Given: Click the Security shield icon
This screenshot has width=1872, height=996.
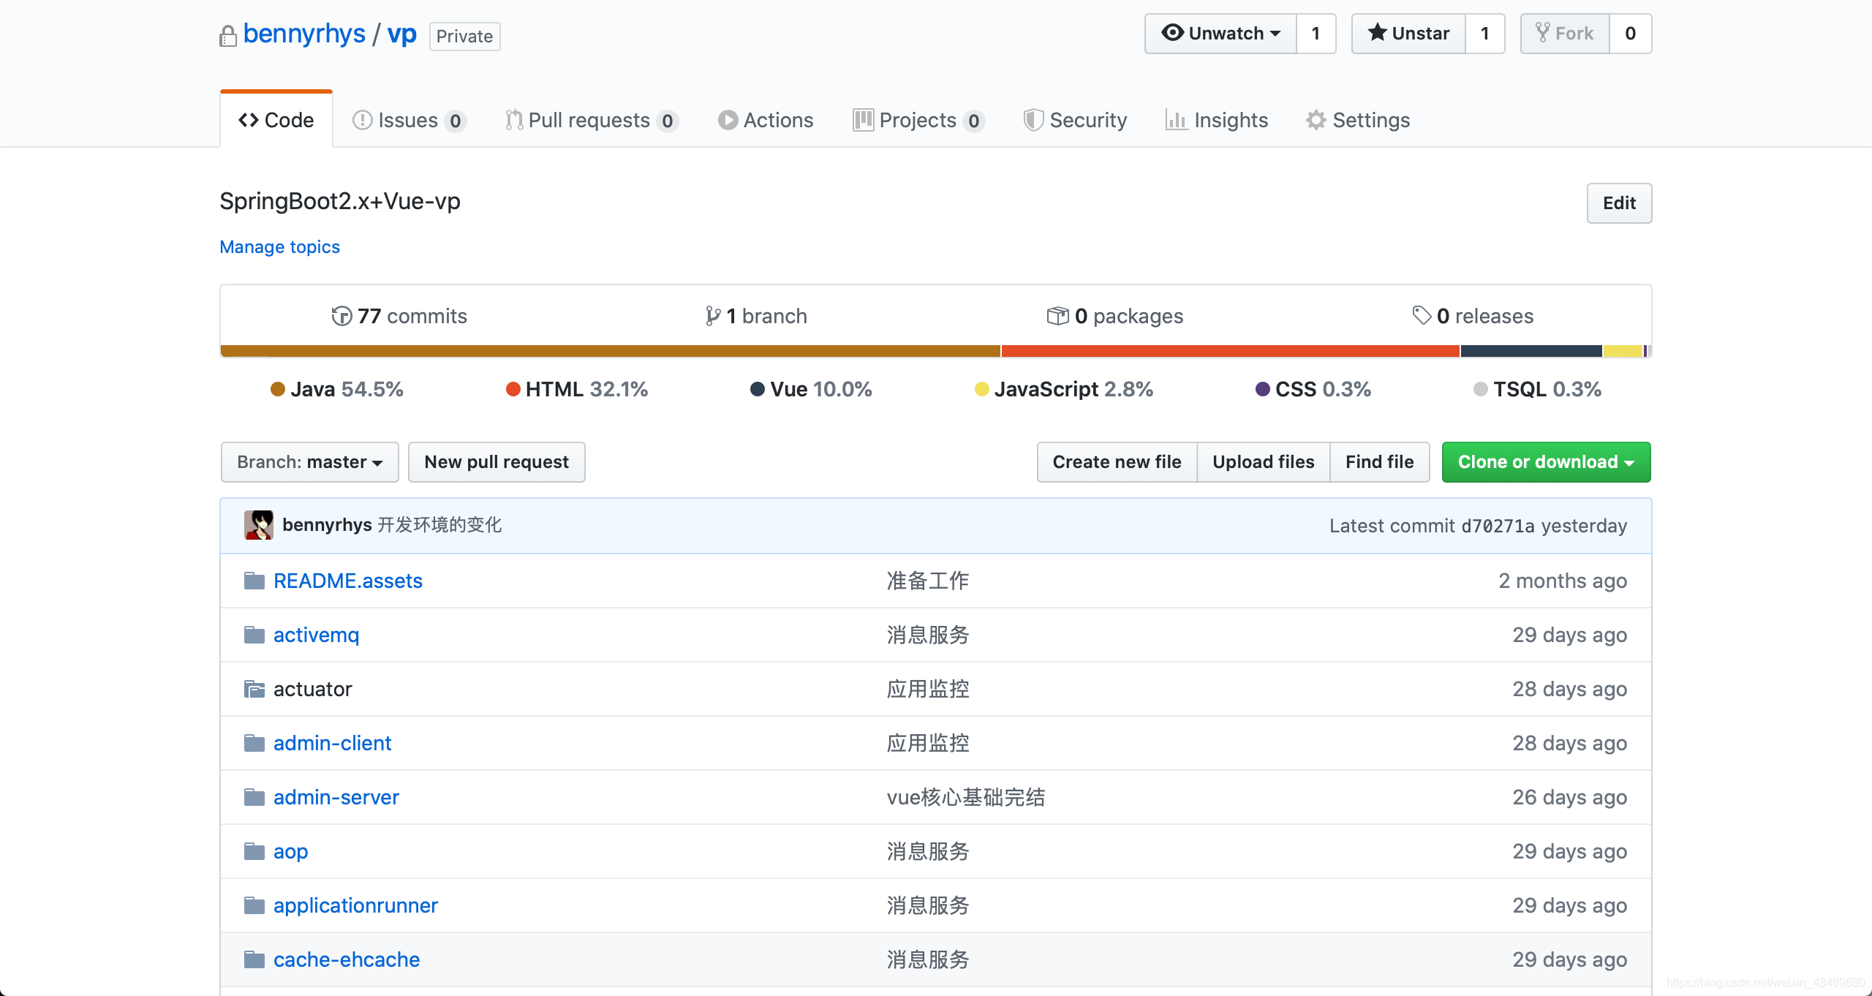Looking at the screenshot, I should (1030, 120).
